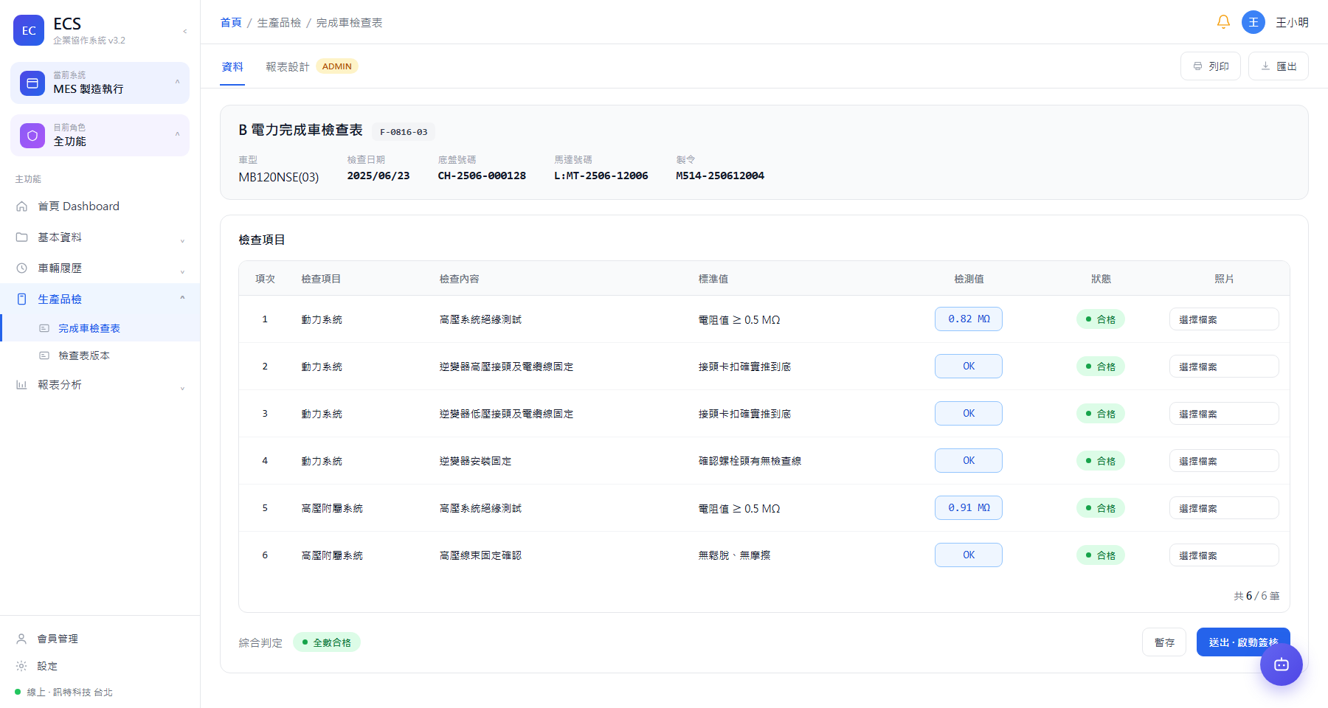Open 檢查表版本 in the sidebar
The image size is (1328, 708).
pyautogui.click(x=100, y=355)
